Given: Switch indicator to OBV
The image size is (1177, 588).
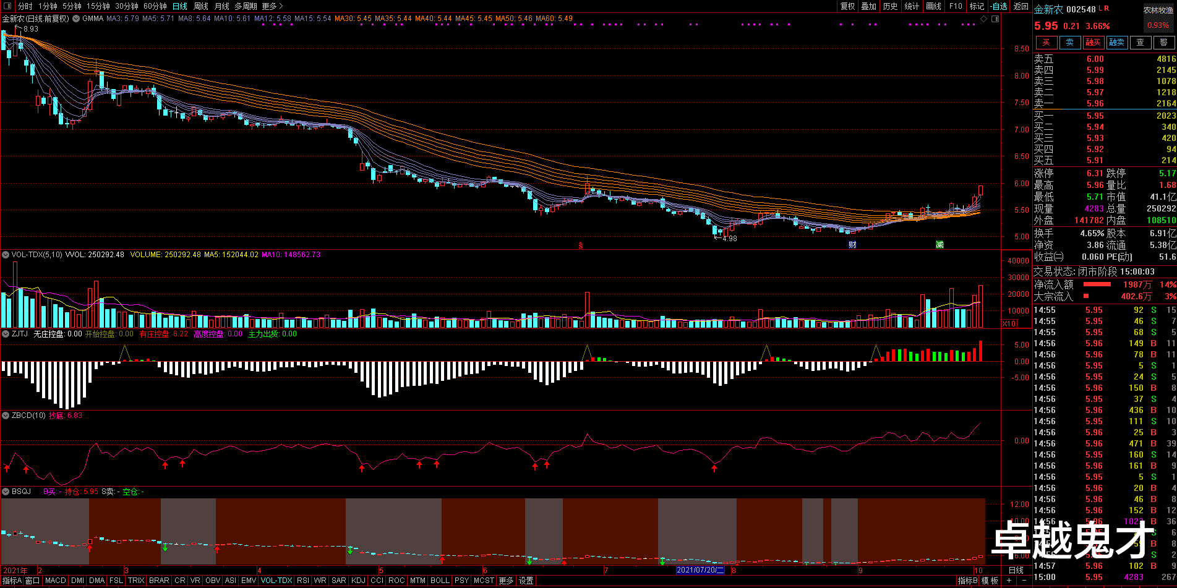Looking at the screenshot, I should [212, 581].
